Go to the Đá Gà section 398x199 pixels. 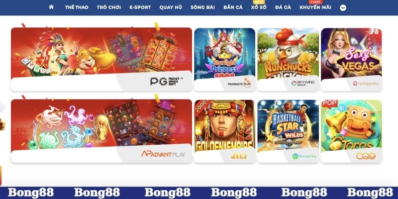[283, 7]
